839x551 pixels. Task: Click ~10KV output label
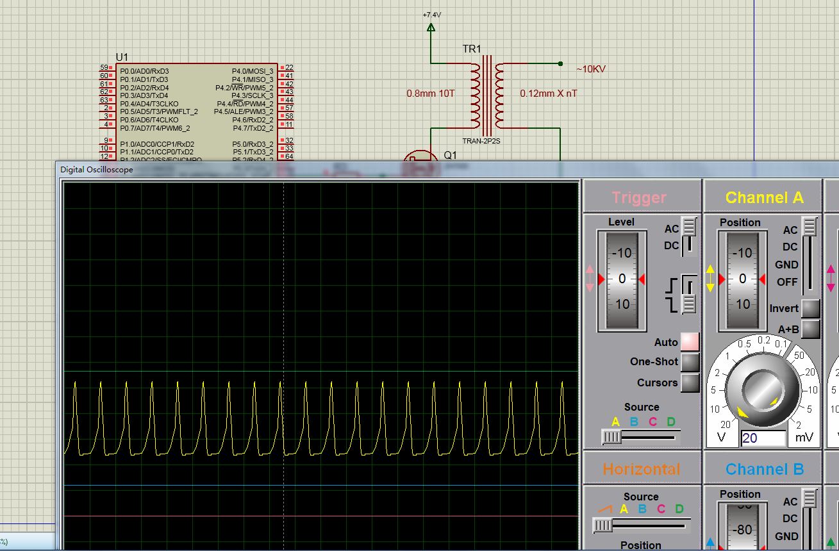coord(590,69)
